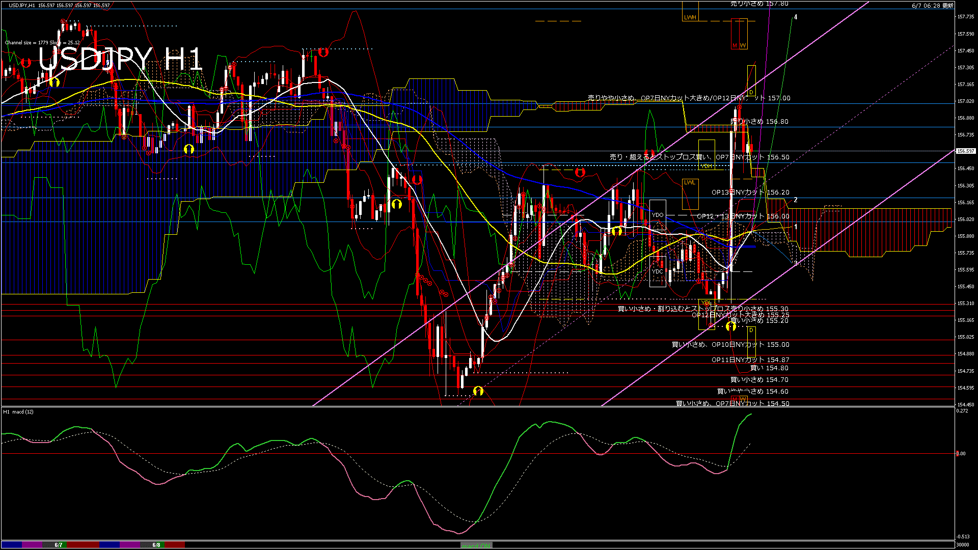Click the 売り小さめ 156.80 level label
978x550 pixels.
pyautogui.click(x=759, y=122)
